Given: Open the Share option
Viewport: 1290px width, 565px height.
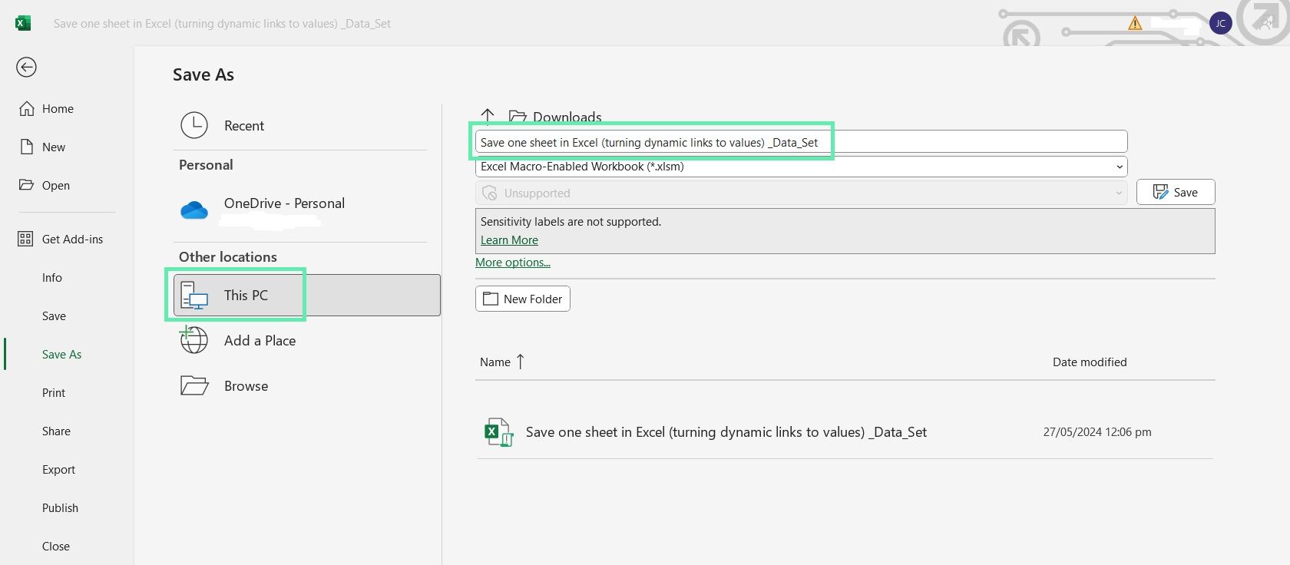Looking at the screenshot, I should [56, 431].
